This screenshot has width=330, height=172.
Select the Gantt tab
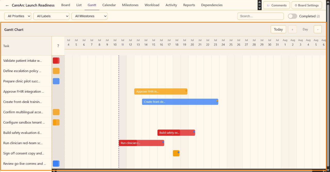[92, 5]
